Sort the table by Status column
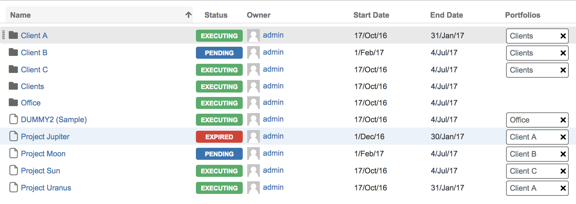 (x=216, y=15)
